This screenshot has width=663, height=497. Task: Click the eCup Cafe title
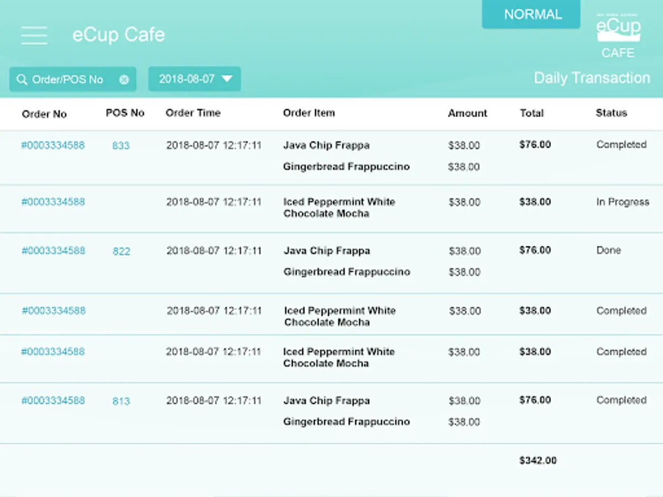(119, 35)
